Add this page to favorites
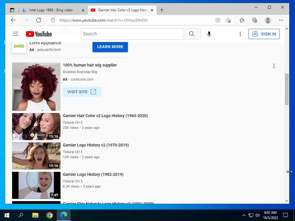Screen dimensions: 295x221 228,20
